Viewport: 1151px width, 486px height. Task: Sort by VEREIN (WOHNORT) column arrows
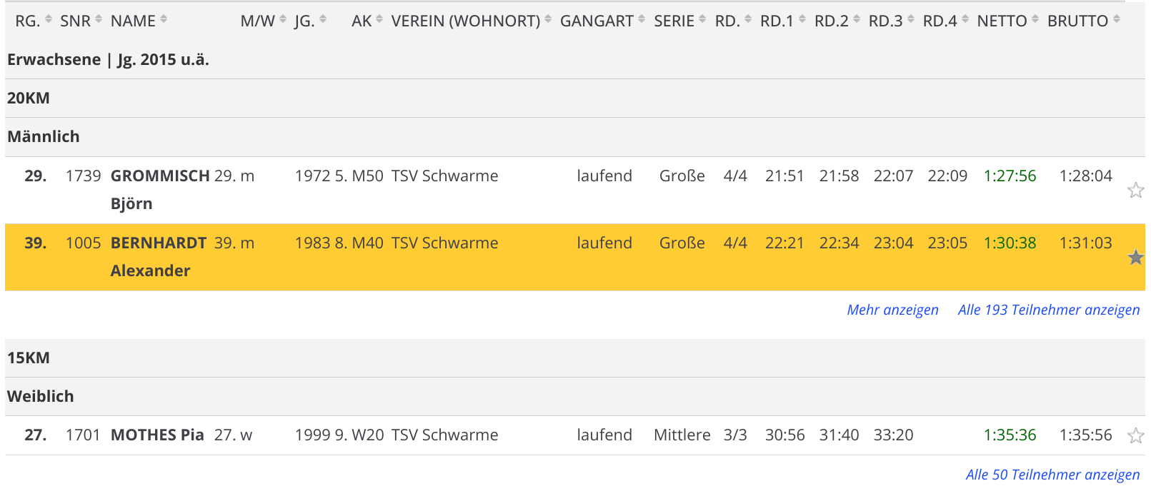click(x=548, y=20)
